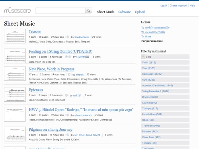Click the MuseScore logo
Screen dimensions: 199x149
(x=18, y=10)
